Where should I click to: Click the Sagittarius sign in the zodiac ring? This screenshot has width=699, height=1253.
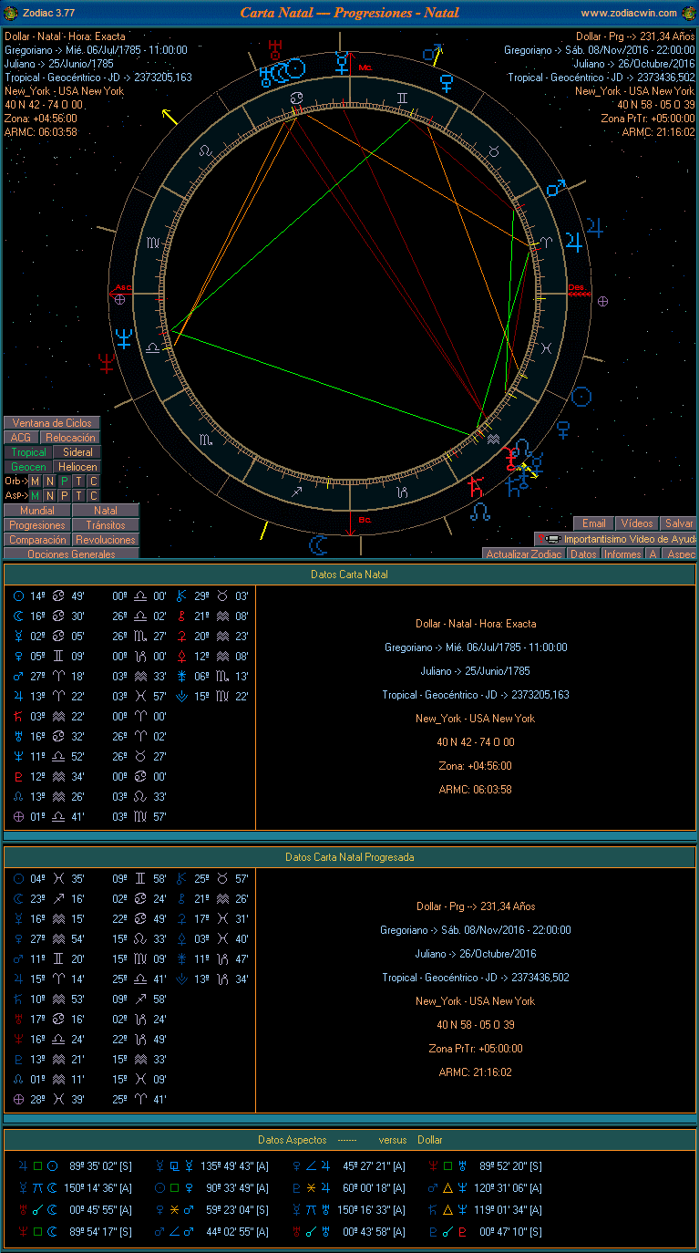[x=297, y=493]
